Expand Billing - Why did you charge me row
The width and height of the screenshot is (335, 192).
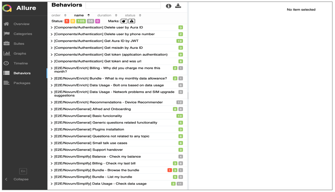pos(117,70)
